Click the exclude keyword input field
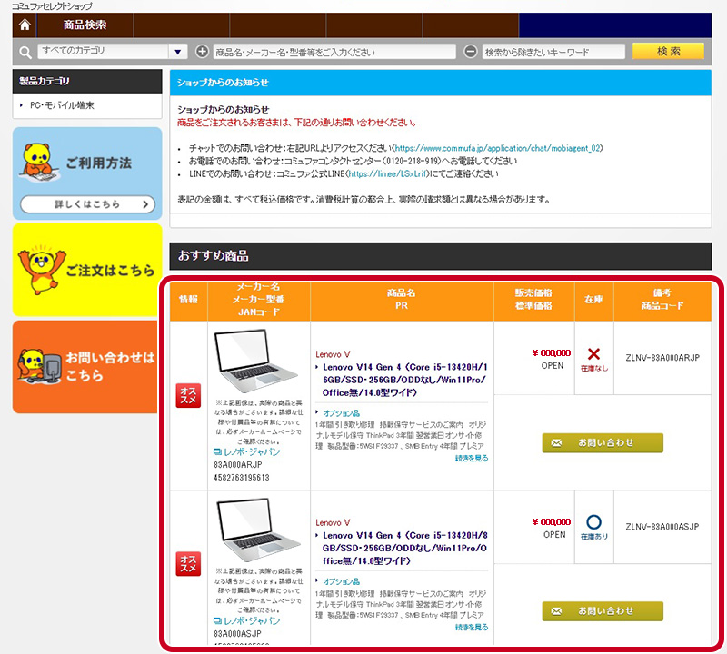 coord(553,52)
